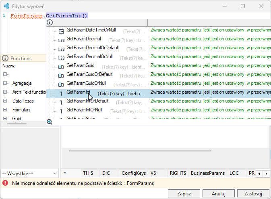The image size is (271, 199).
Task: Open the -- Wszystkie -- filter dropdown
Action: [29, 173]
